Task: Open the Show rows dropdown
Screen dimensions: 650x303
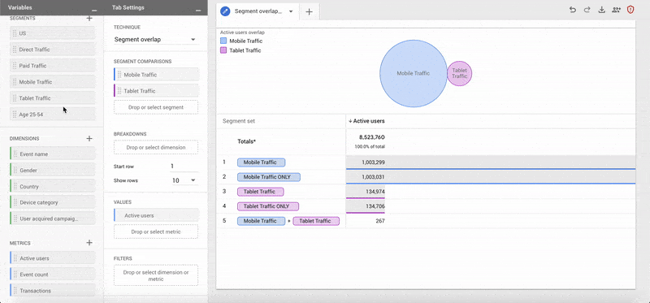Action: click(184, 180)
